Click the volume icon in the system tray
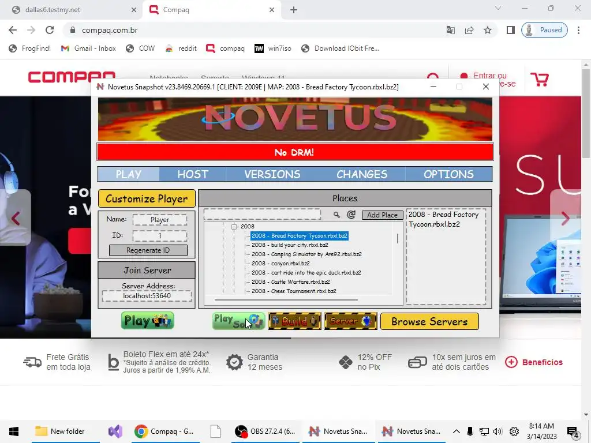Viewport: 591px width, 443px height. coord(498,431)
